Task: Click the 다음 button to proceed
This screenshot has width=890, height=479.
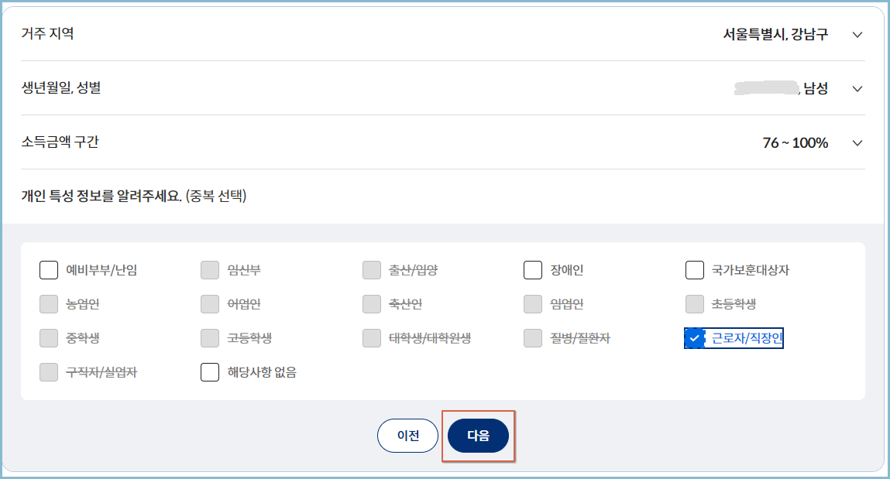Action: [x=478, y=436]
